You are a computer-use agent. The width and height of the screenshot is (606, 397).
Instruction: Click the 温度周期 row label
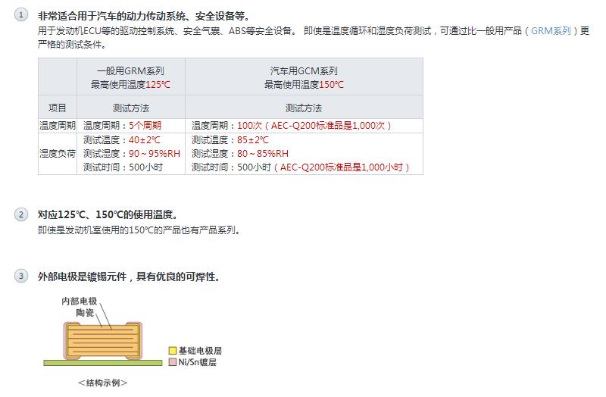[x=58, y=125]
